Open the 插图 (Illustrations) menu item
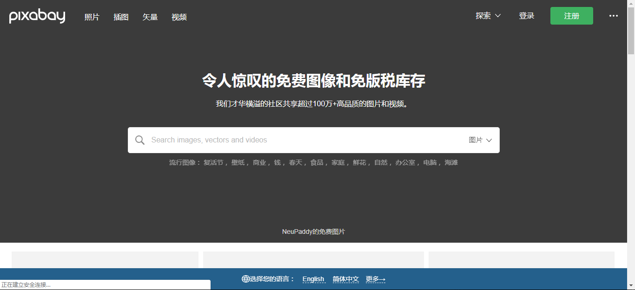 121,17
